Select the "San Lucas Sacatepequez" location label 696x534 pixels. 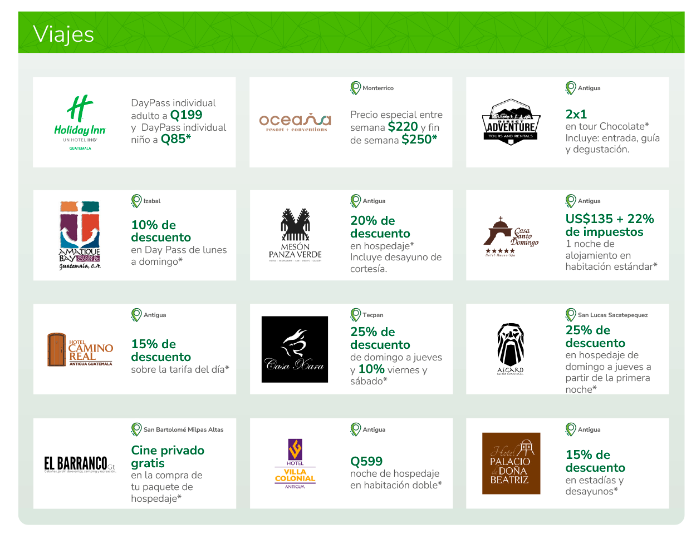tap(613, 315)
